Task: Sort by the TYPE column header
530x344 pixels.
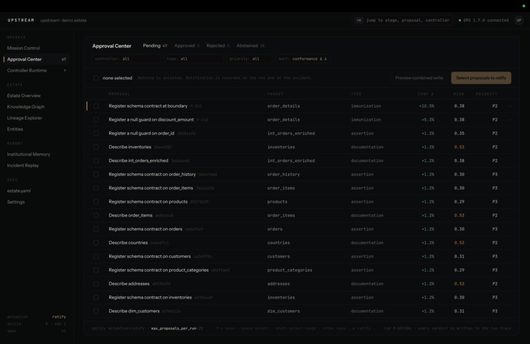Action: click(356, 94)
